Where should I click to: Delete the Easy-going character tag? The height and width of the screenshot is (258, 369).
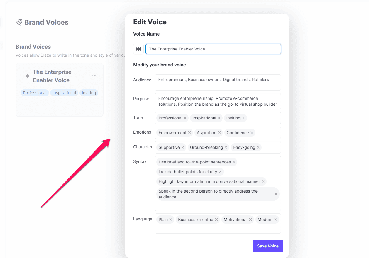(x=258, y=147)
